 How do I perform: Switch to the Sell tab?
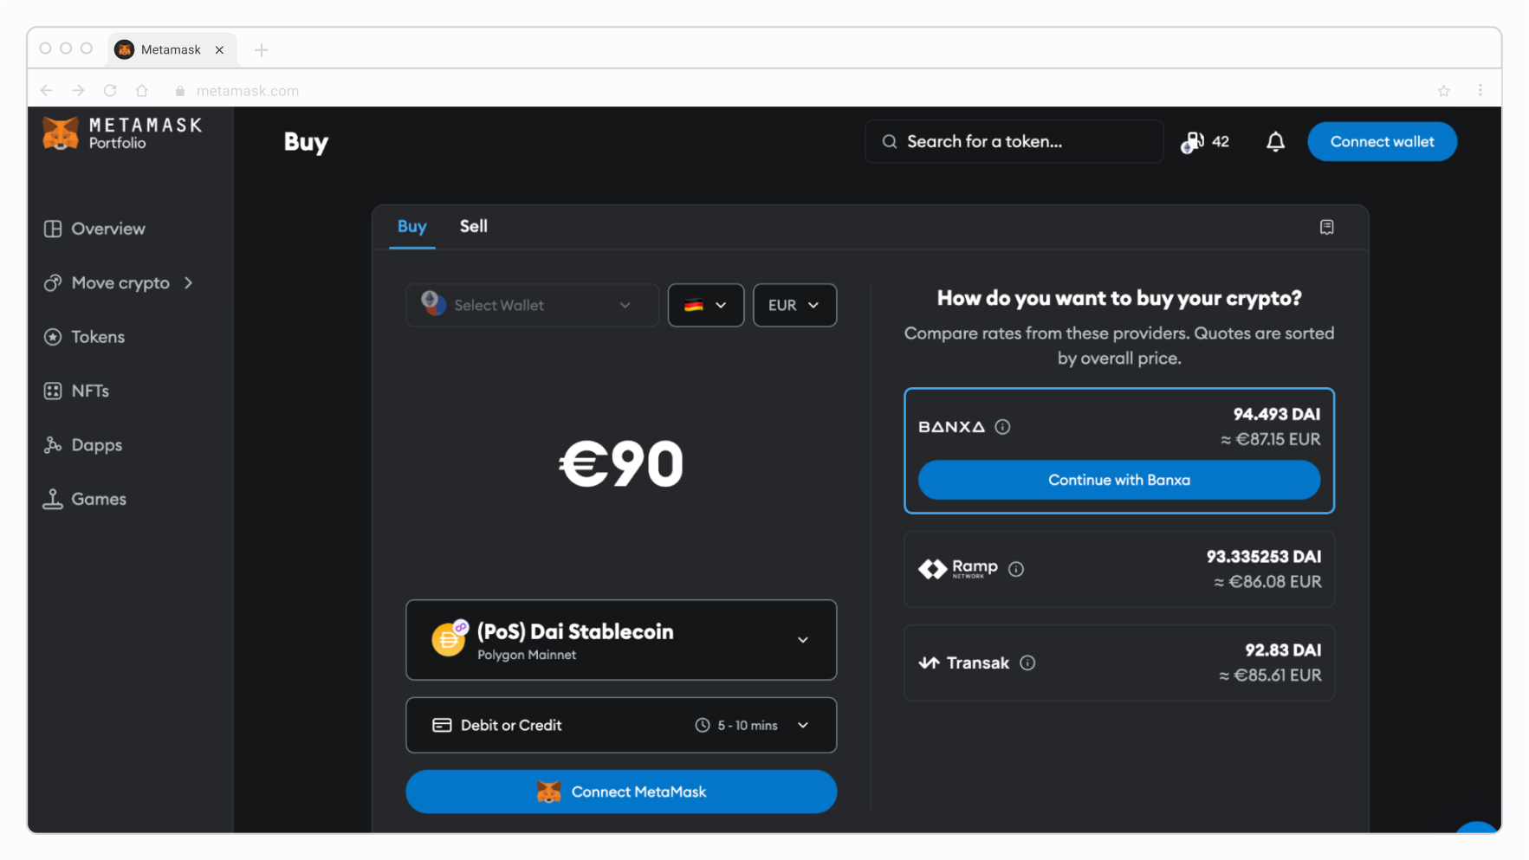[473, 226]
